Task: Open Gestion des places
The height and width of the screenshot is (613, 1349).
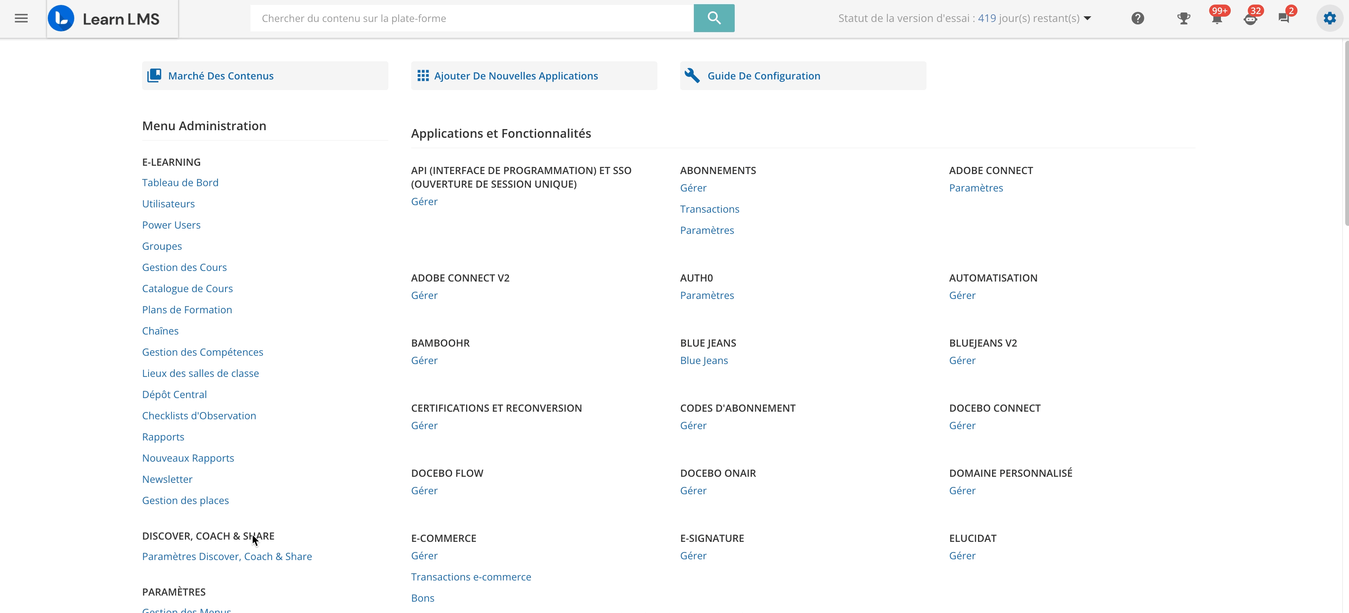Action: click(x=185, y=501)
